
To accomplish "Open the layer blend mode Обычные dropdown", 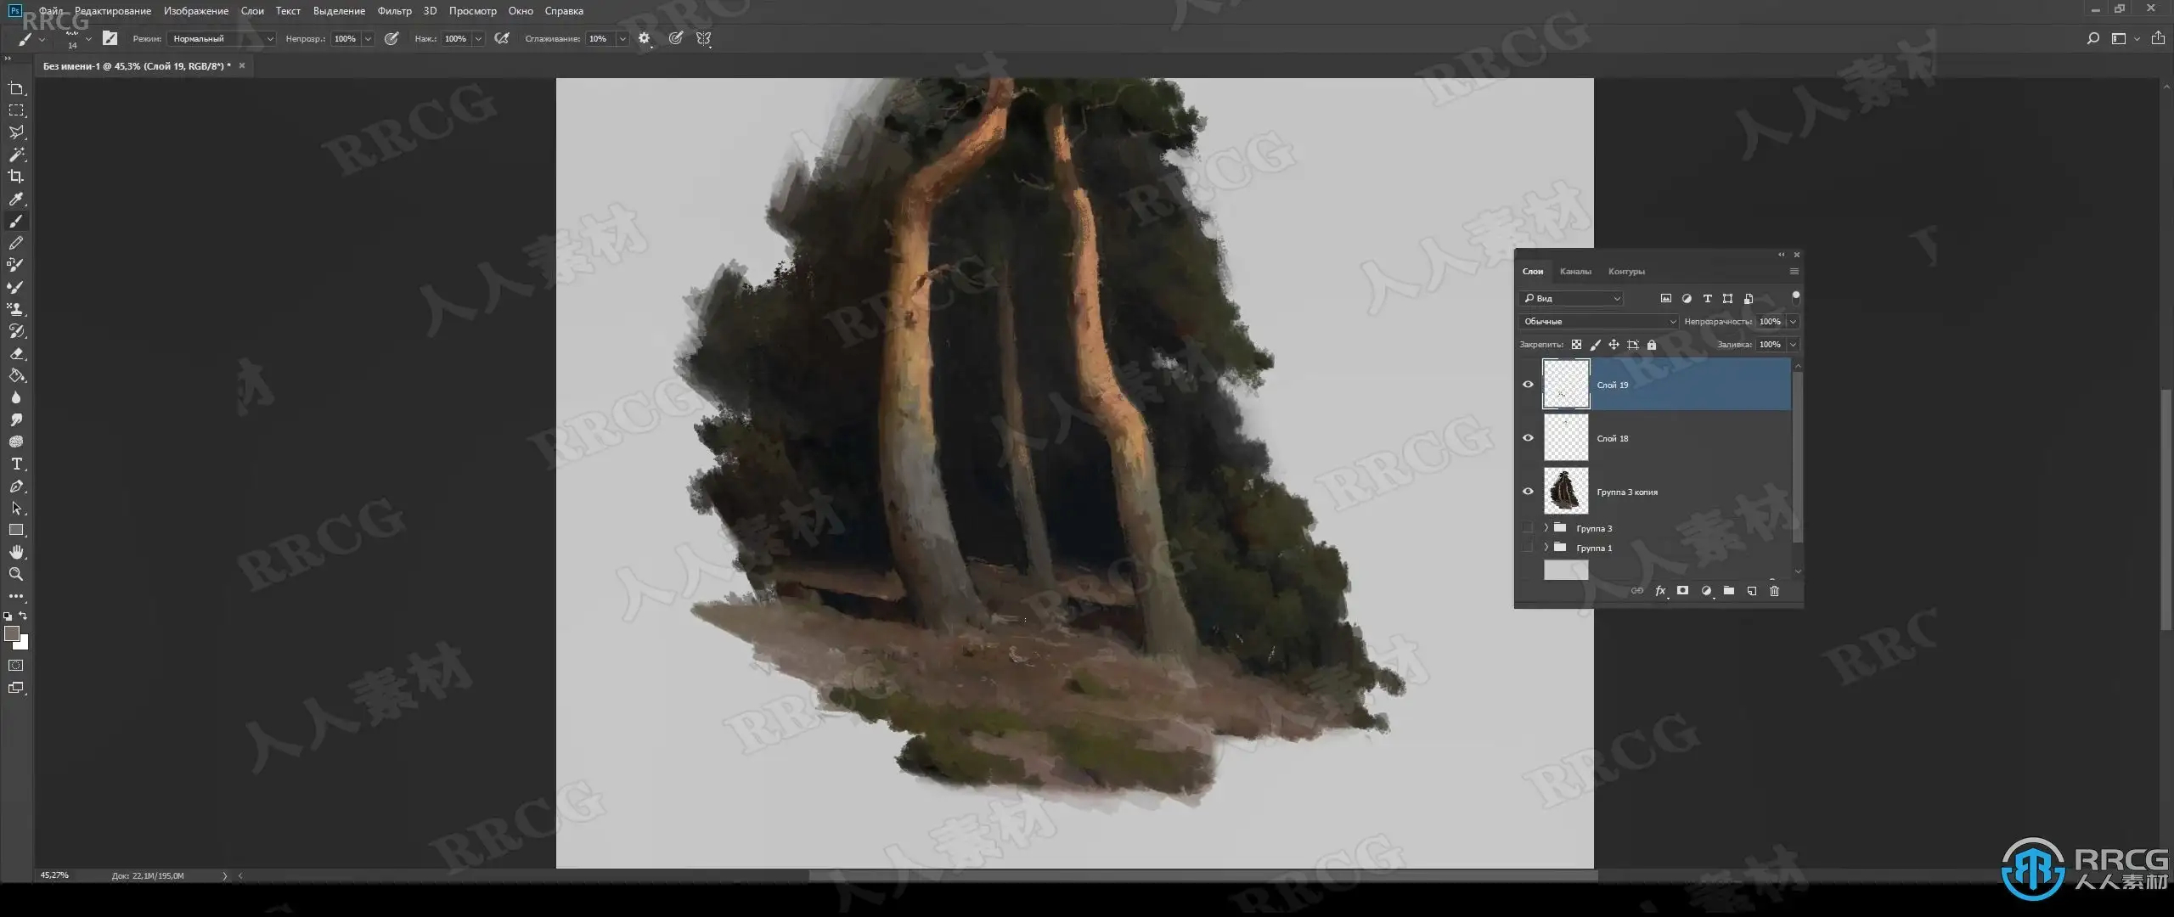I will 1598,322.
